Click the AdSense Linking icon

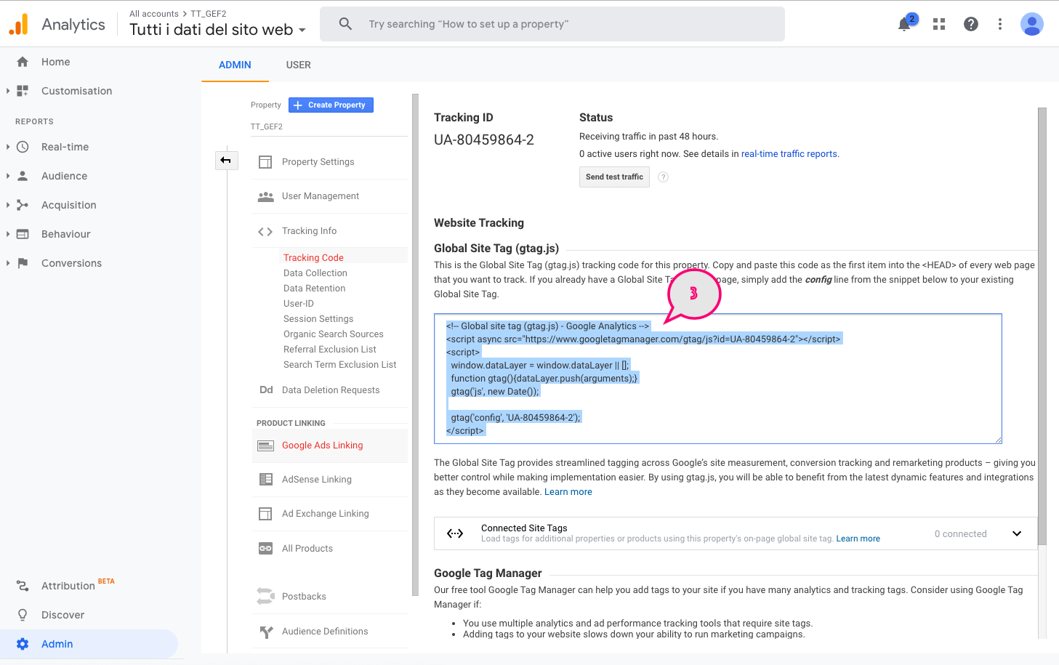[265, 480]
